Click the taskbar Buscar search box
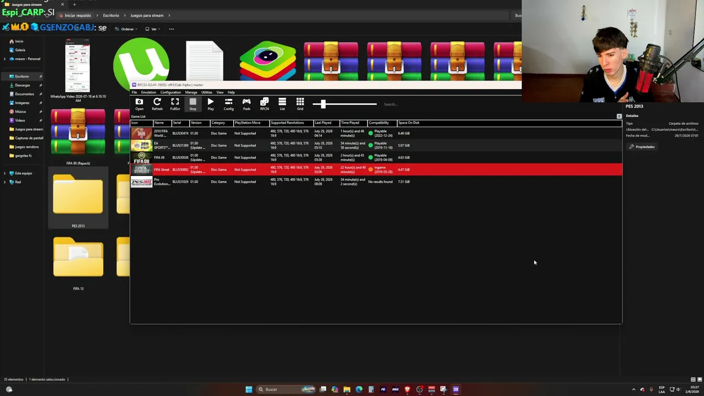Viewport: 704px width, 396px height. click(x=287, y=389)
